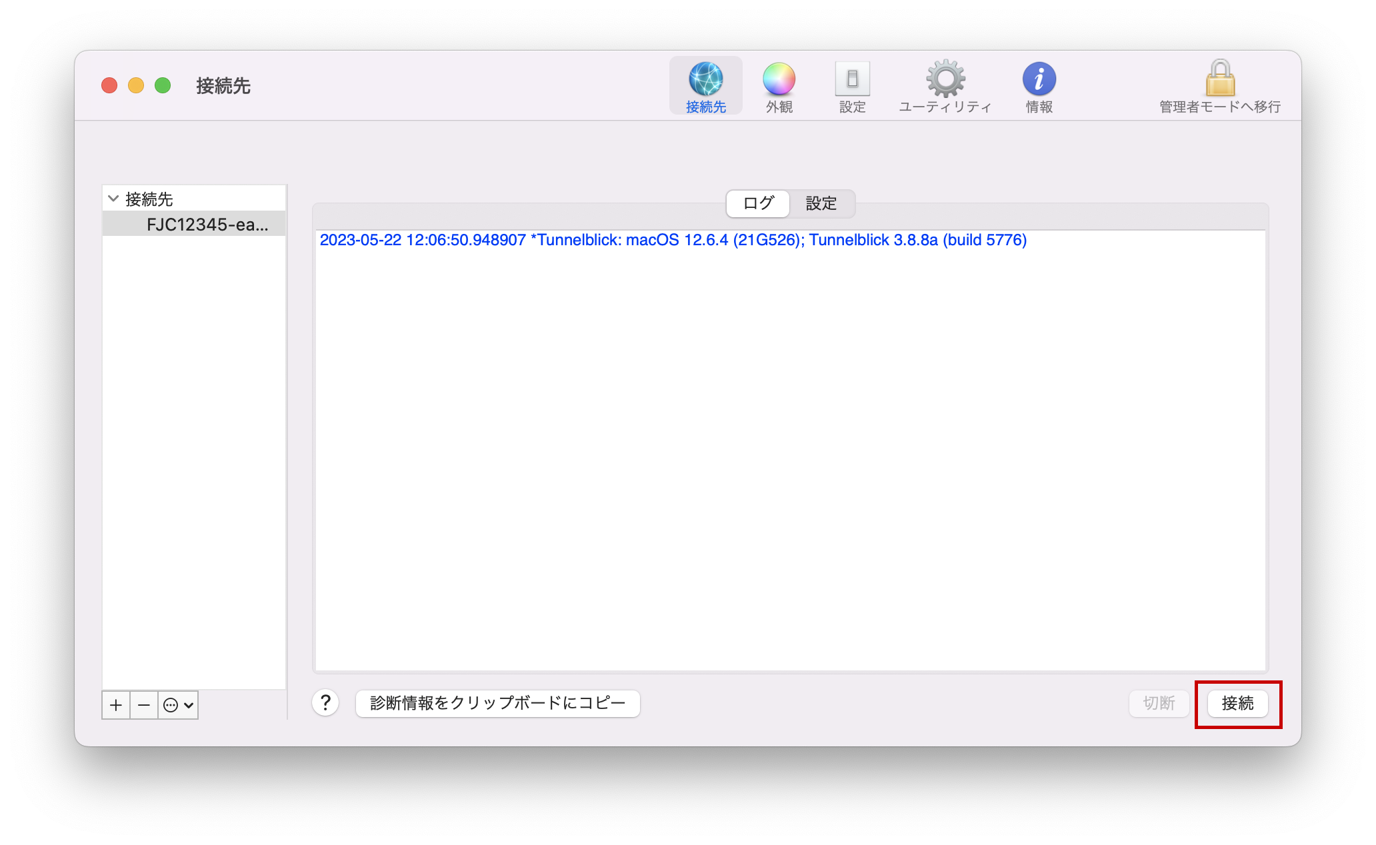Viewport: 1376px width, 845px height.
Task: Collapse the 接続先 tree disclosure chevron
Action: click(x=113, y=199)
